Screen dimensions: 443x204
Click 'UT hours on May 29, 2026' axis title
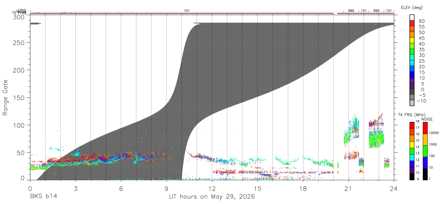212,197
